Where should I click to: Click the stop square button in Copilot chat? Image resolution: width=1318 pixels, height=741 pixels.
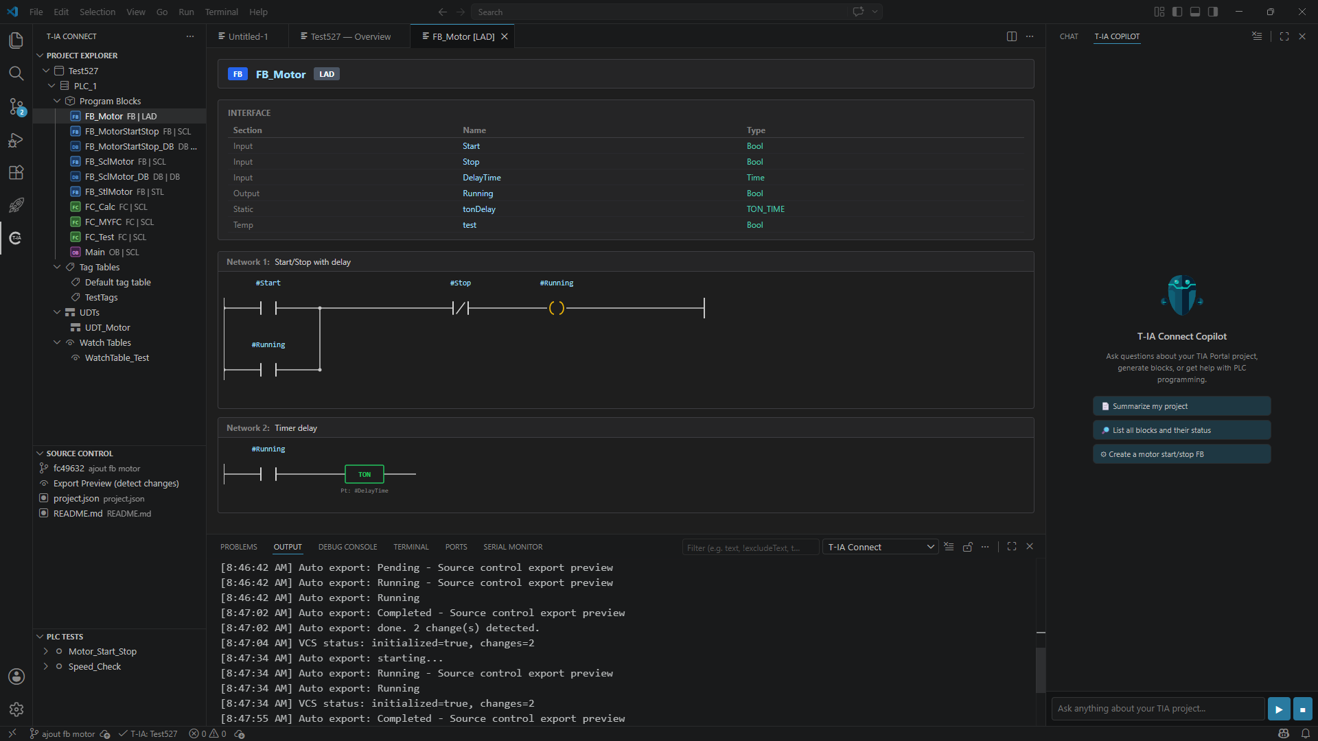[1302, 709]
